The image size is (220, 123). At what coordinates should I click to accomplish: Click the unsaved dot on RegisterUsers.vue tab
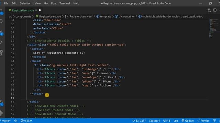pyautogui.click(x=40, y=10)
